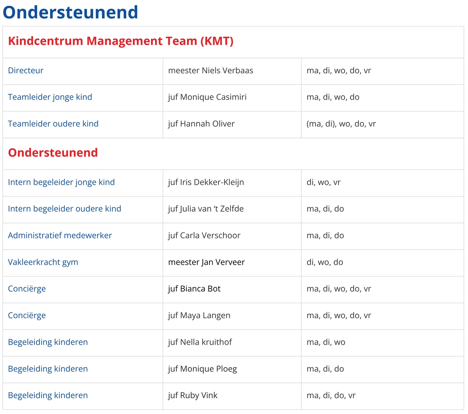Click the Directeur role label
The height and width of the screenshot is (414, 468).
(x=25, y=71)
